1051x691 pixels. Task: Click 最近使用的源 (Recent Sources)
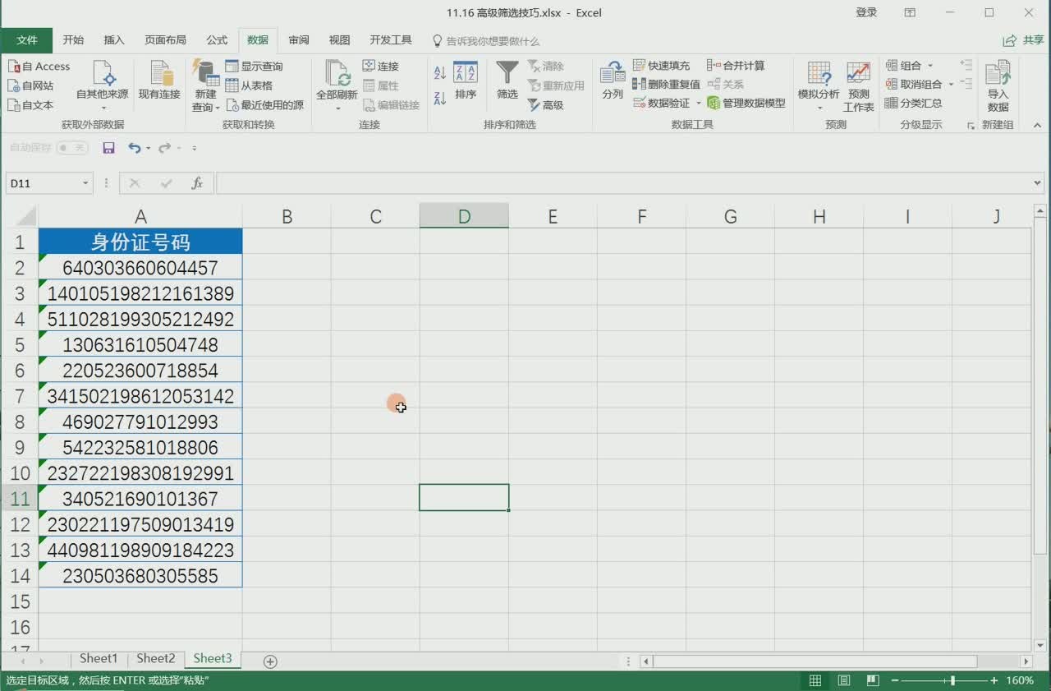(264, 105)
